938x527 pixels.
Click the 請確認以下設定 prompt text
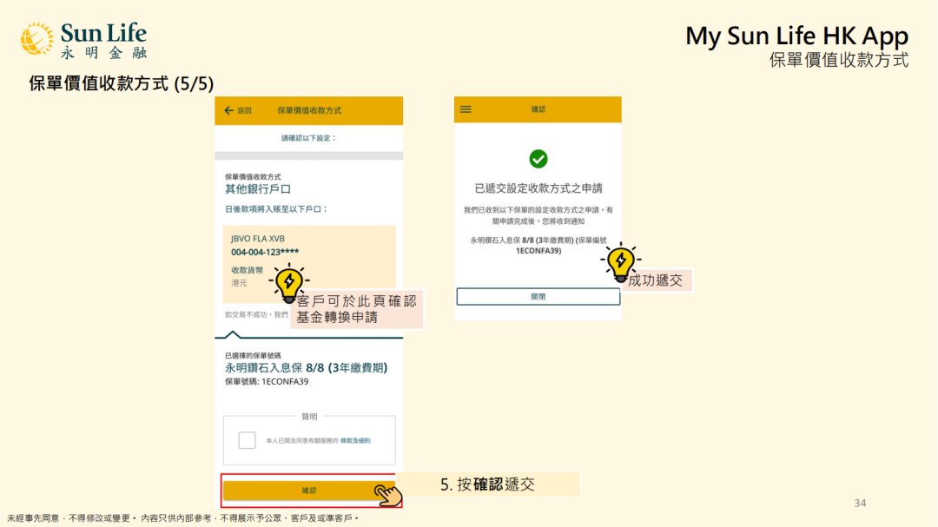[308, 138]
